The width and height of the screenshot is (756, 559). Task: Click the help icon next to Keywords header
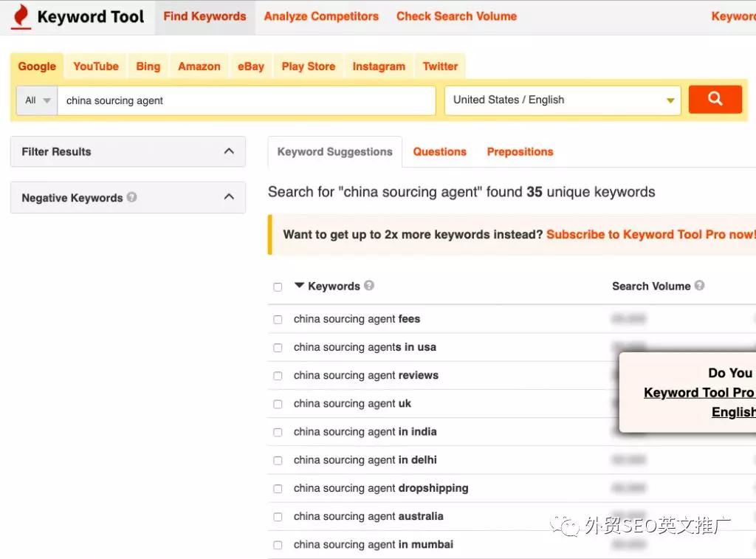coord(369,286)
